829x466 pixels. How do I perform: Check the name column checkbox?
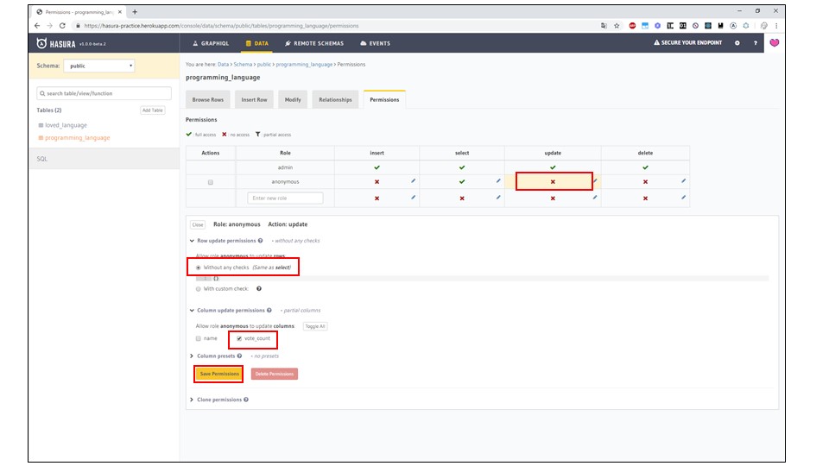(199, 338)
